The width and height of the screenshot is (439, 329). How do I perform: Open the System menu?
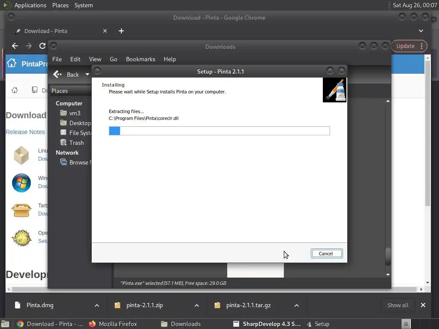coord(84,5)
